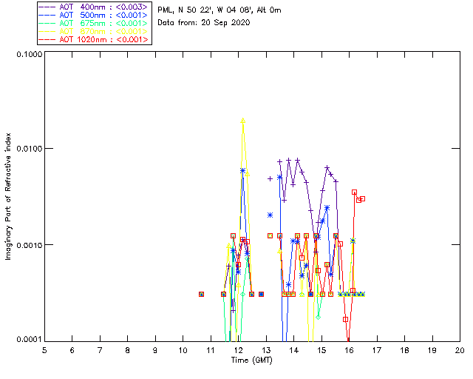Screen dimensions: 473x379
Task: Click the AOT 1020nm red legend entry
Action: pos(94,39)
